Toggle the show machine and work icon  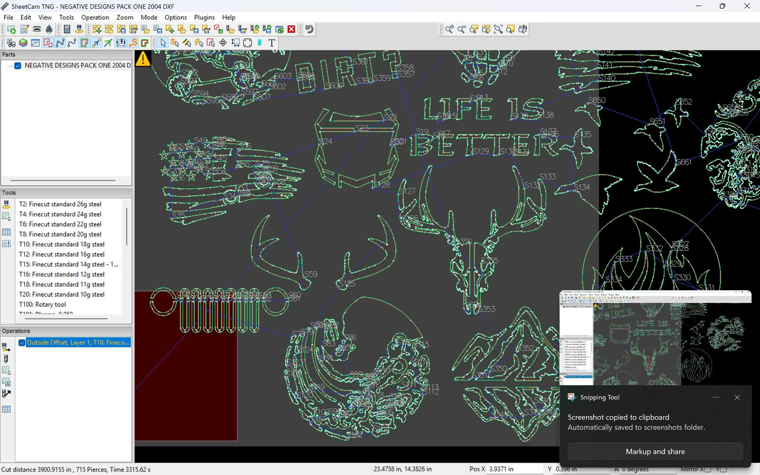point(121,43)
